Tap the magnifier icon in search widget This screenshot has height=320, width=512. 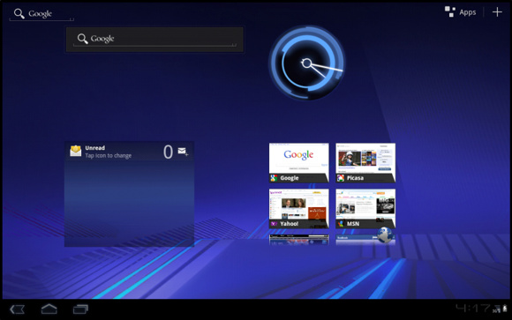83,39
